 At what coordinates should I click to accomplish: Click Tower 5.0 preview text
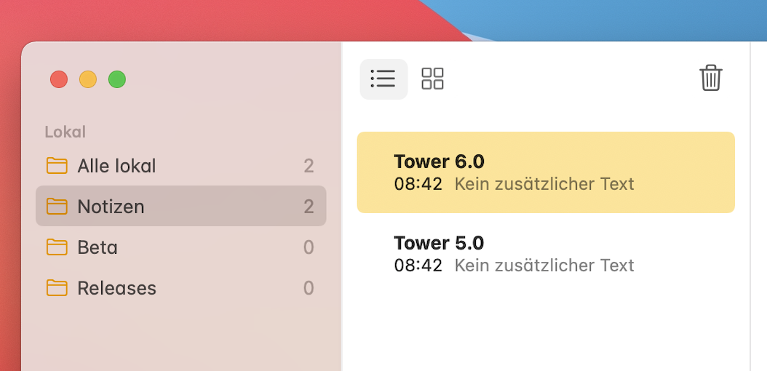[544, 265]
